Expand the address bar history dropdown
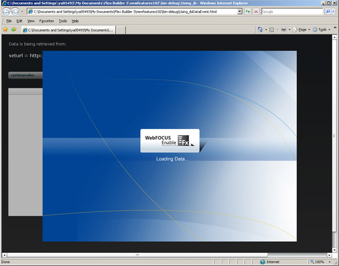The image size is (339, 266). pos(240,12)
